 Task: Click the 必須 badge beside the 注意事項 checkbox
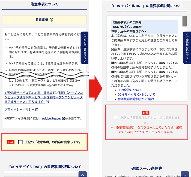(x=11, y=142)
